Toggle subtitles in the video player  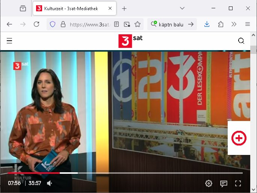(224, 184)
